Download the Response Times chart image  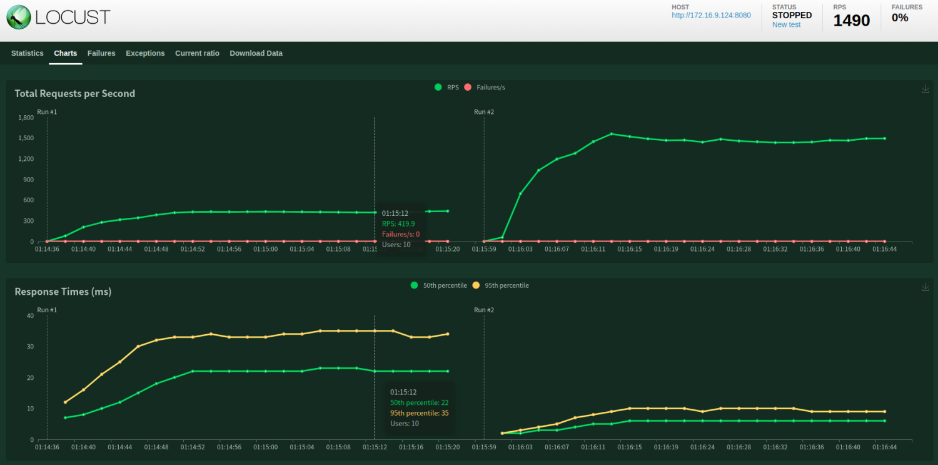click(925, 287)
